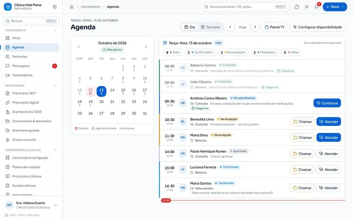Click Chamar for Luciana Ferreira
Screen dimensions: 353x220
[302, 170]
